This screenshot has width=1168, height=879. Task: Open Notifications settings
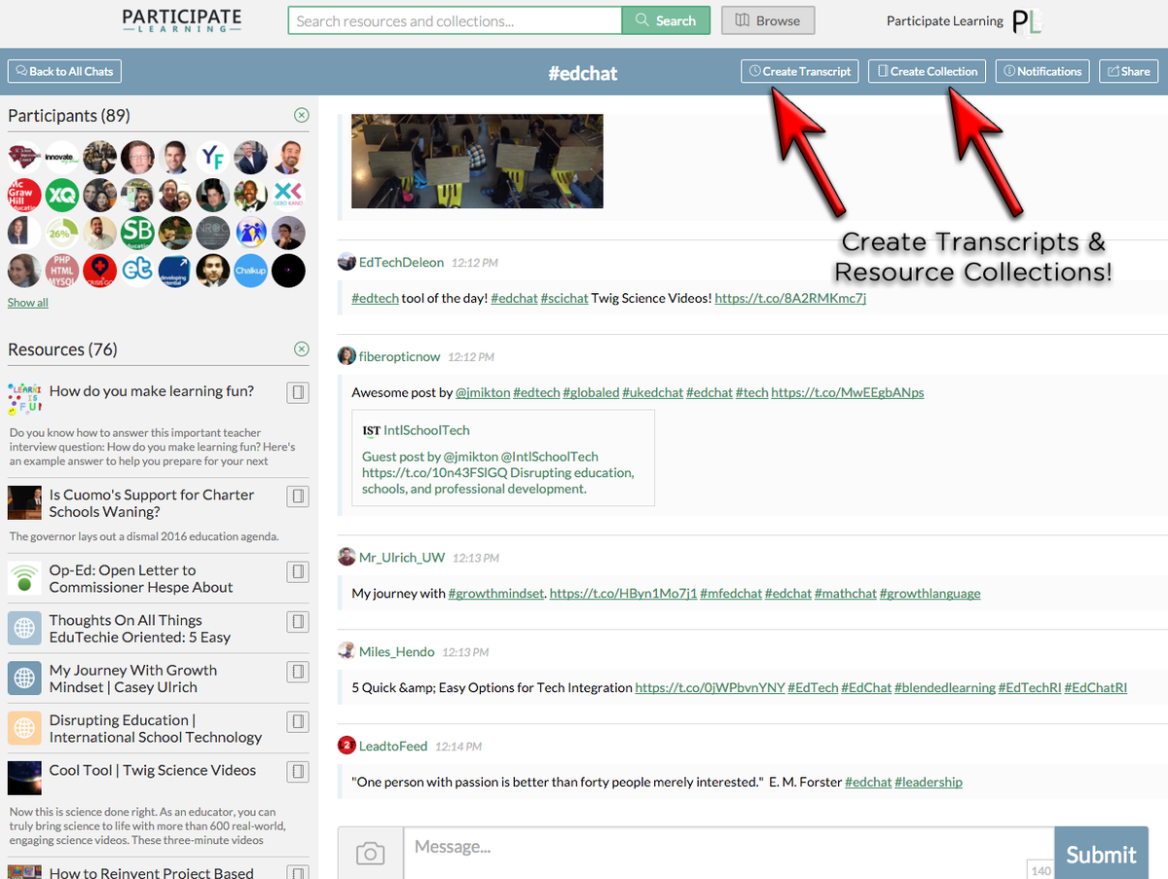pos(1042,71)
